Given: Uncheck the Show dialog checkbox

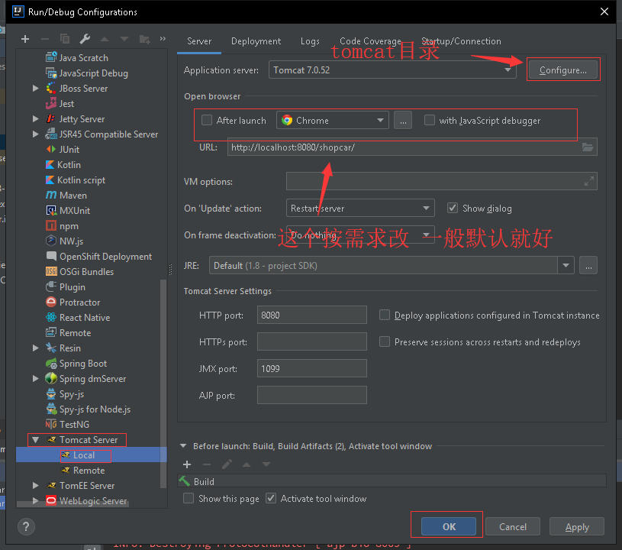Looking at the screenshot, I should [453, 208].
